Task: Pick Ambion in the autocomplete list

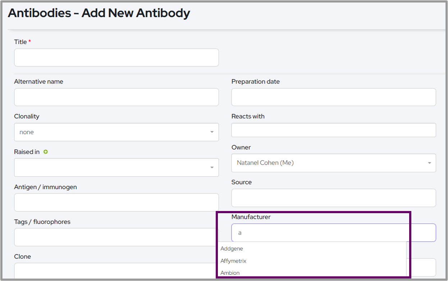Action: tap(230, 273)
